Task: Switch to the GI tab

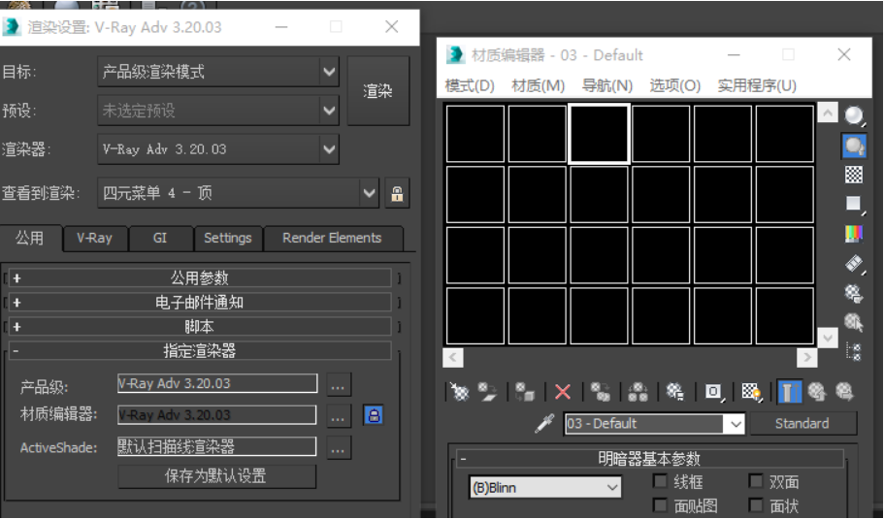Action: tap(160, 238)
